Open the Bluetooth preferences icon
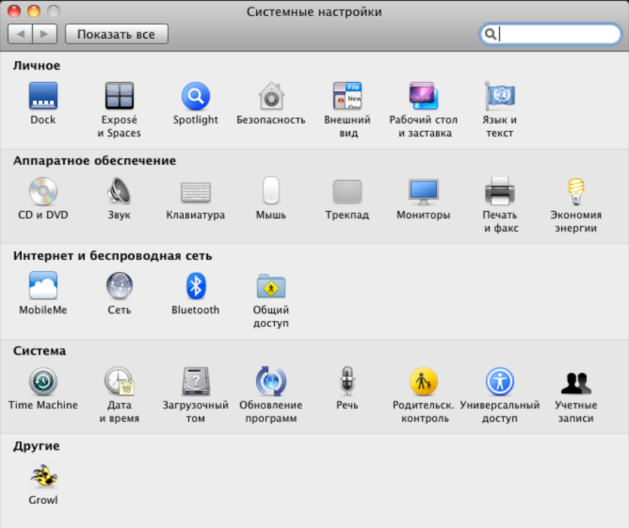 tap(195, 286)
